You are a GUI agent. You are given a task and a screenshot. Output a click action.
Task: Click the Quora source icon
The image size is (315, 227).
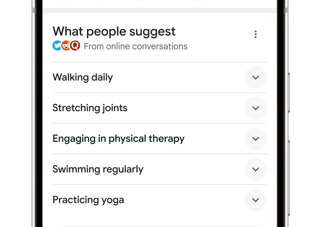tap(75, 46)
